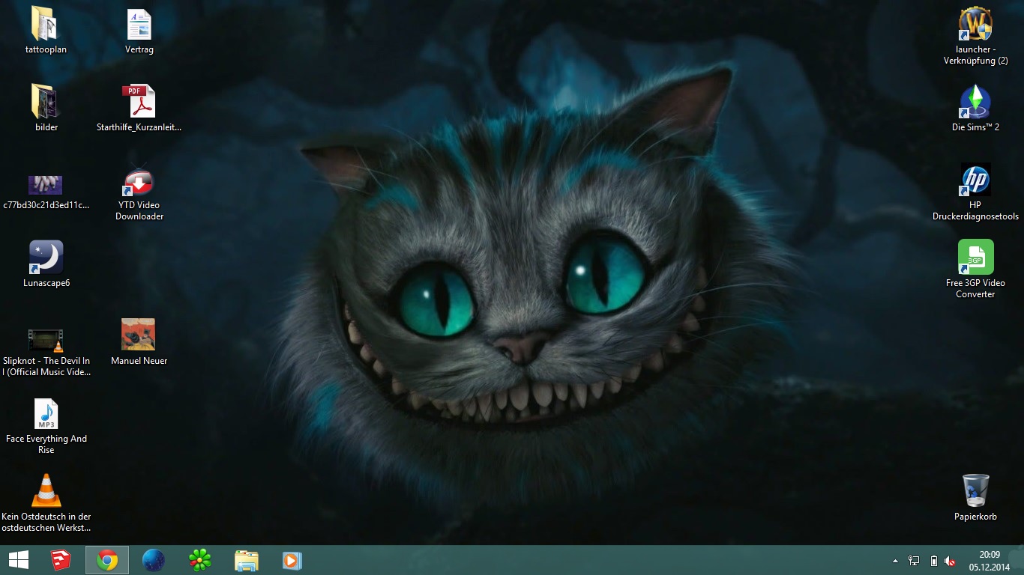Select the Free 3GP Video Converter shortcut
Screen dimensions: 1024x575
[975, 258]
